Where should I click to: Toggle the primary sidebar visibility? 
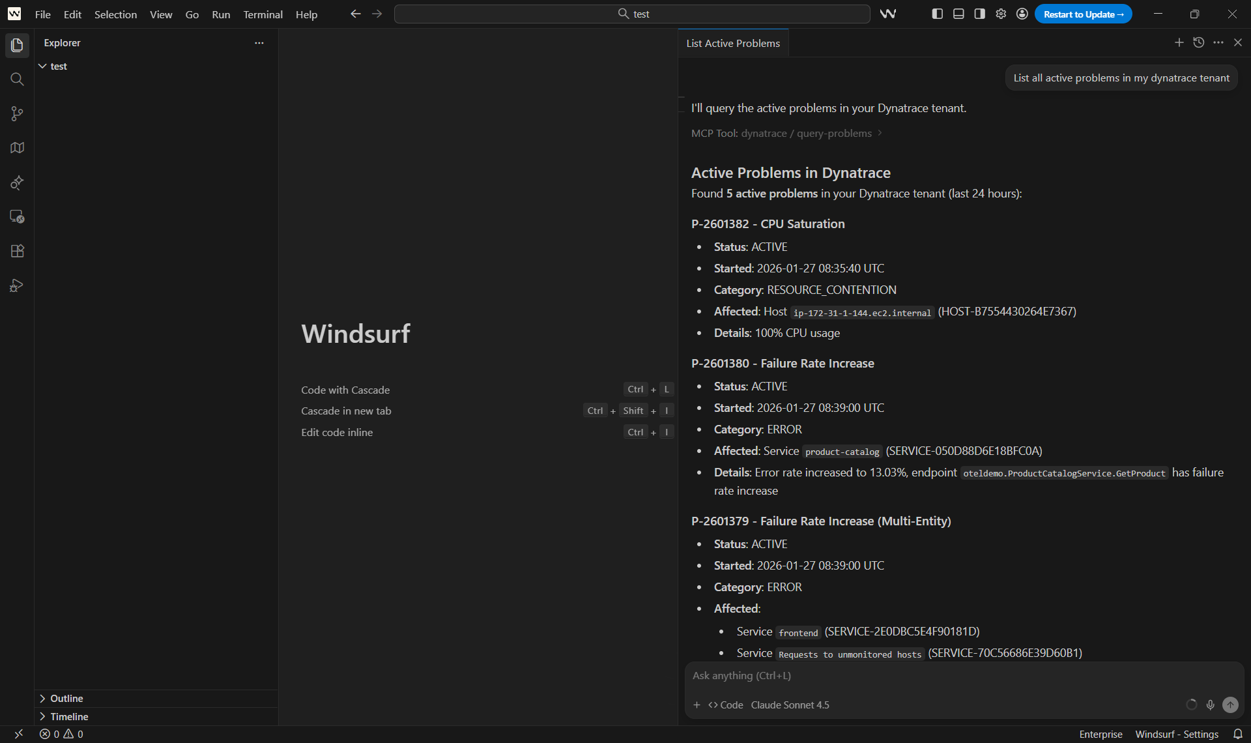coord(937,14)
